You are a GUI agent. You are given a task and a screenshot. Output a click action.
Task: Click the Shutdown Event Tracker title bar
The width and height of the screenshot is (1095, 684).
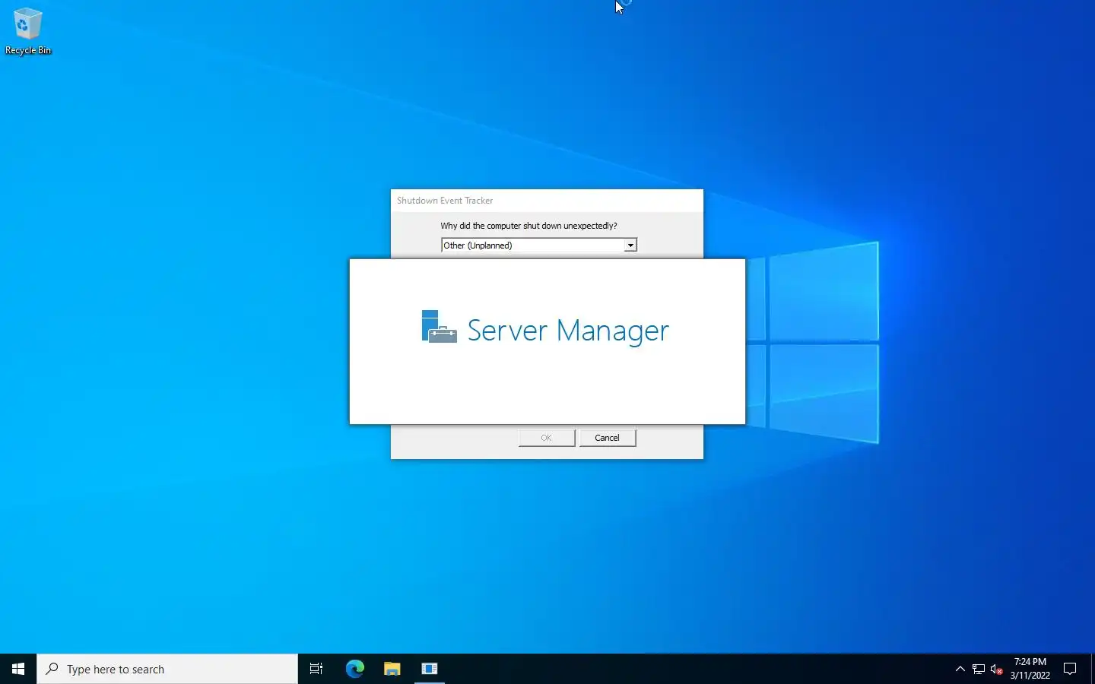point(547,201)
